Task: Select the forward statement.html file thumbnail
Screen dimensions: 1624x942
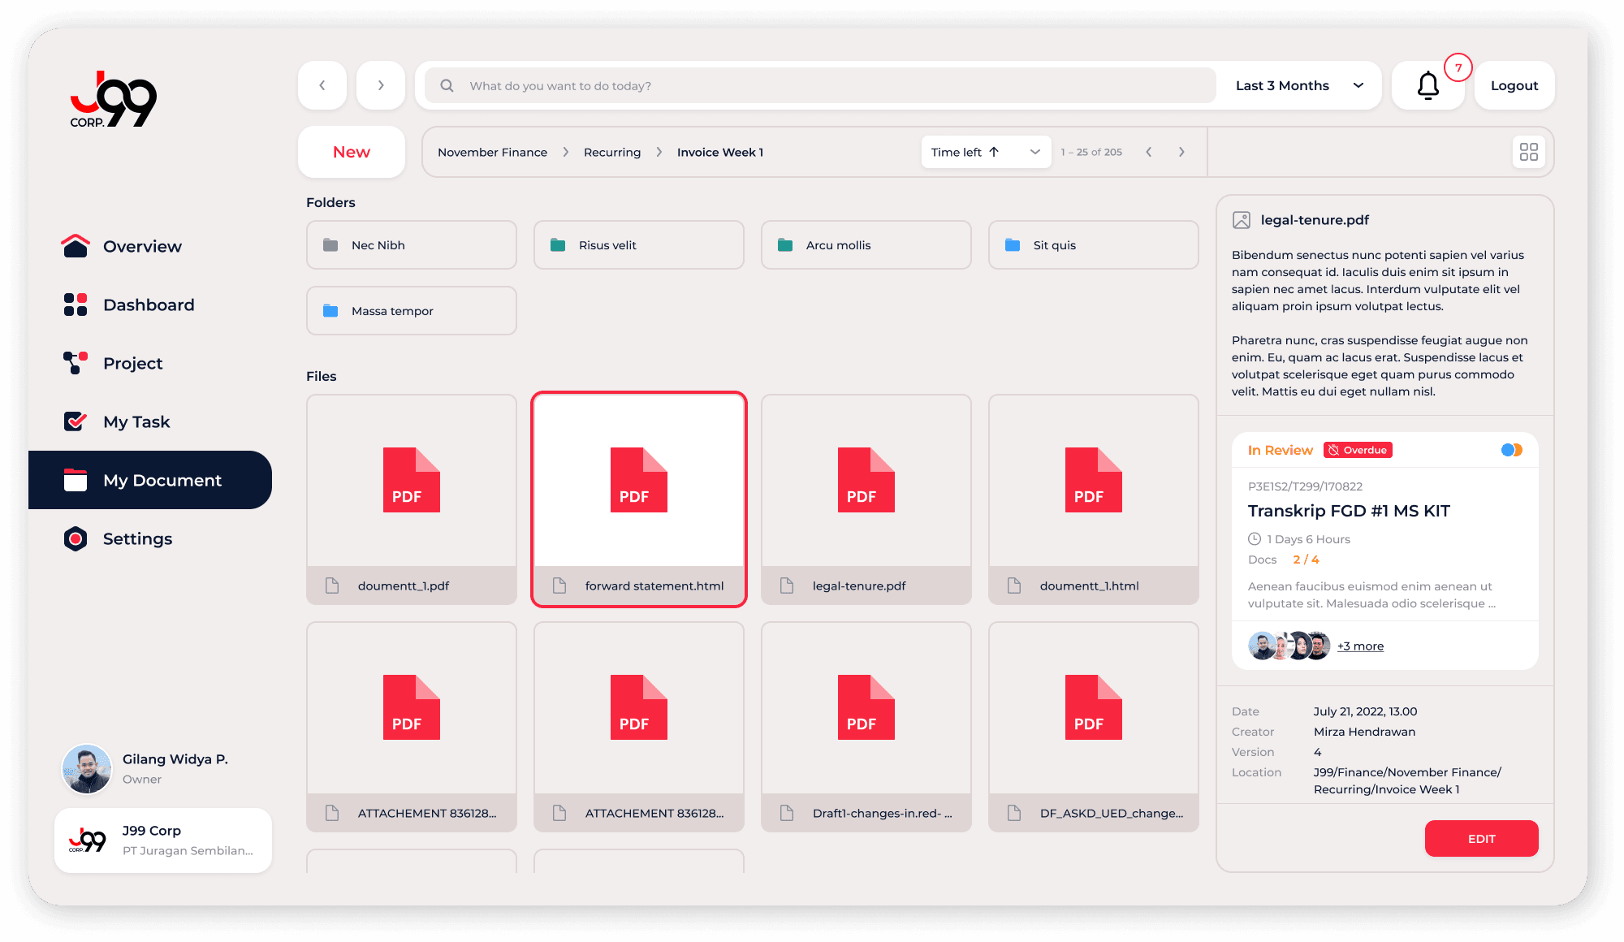Action: coord(638,481)
